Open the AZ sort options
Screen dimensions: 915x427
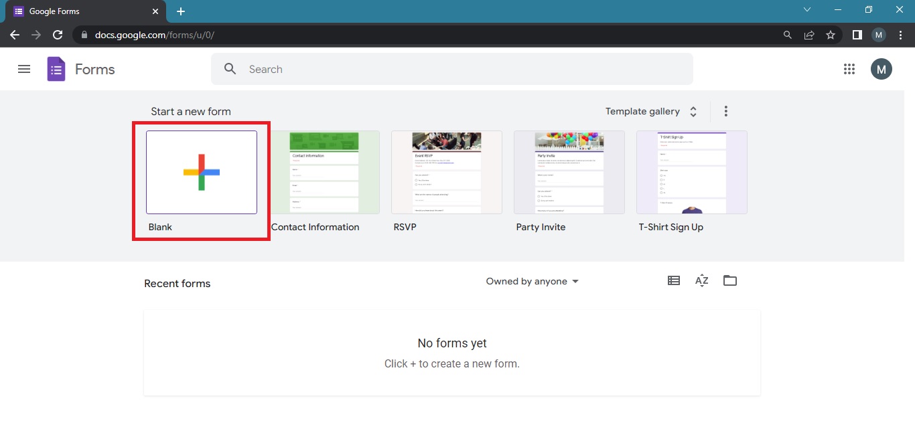[x=701, y=281]
